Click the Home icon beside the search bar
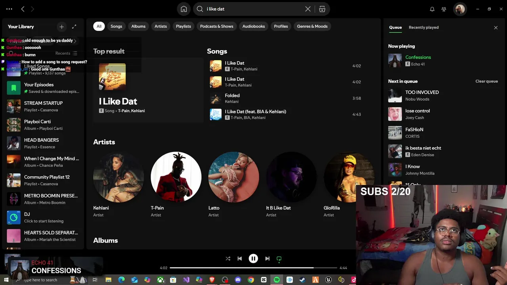The image size is (507, 285). pyautogui.click(x=184, y=9)
